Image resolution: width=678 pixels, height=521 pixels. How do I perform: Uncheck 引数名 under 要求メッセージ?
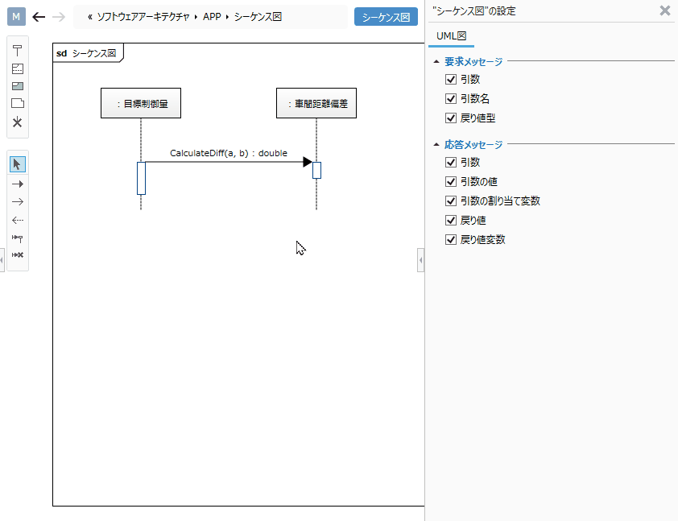click(451, 98)
